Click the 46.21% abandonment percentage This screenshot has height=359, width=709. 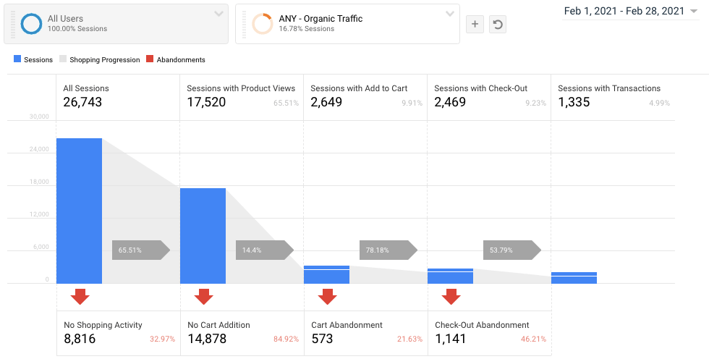534,339
